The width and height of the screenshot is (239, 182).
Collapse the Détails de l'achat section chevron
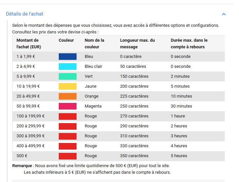[223, 14]
